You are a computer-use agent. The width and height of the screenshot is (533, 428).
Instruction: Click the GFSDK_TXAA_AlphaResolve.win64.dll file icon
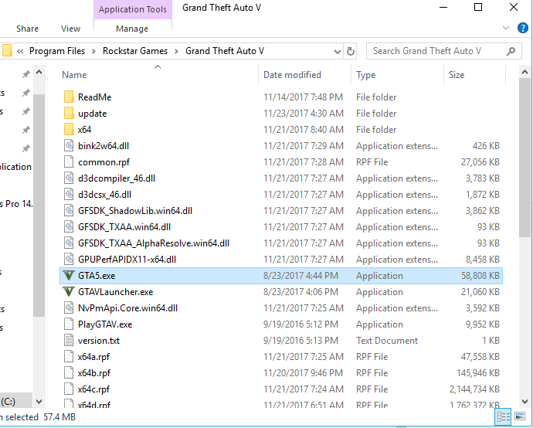click(x=69, y=243)
